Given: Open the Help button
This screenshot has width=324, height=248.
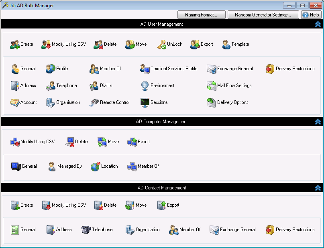Looking at the screenshot, I should (311, 15).
